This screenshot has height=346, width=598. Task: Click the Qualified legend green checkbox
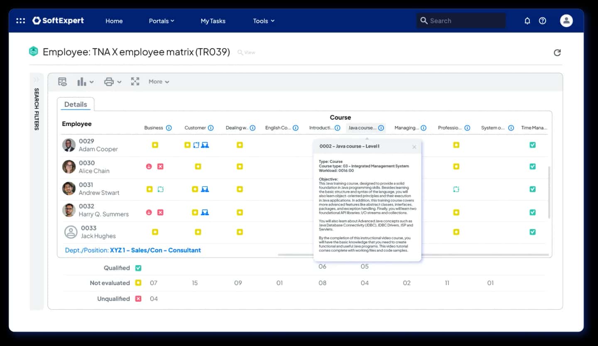138,268
